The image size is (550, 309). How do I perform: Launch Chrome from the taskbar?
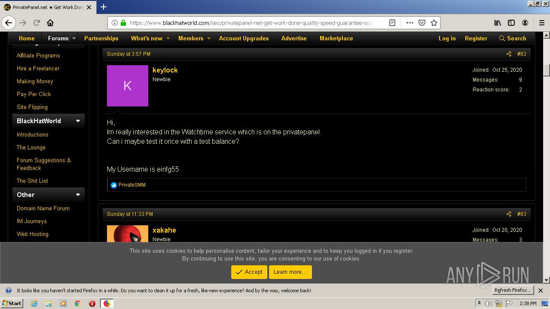[77, 303]
